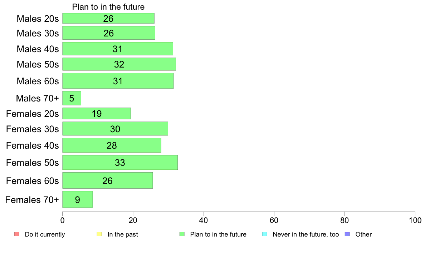Click the blue Other legend swatch
425x263 pixels.
pos(347,234)
